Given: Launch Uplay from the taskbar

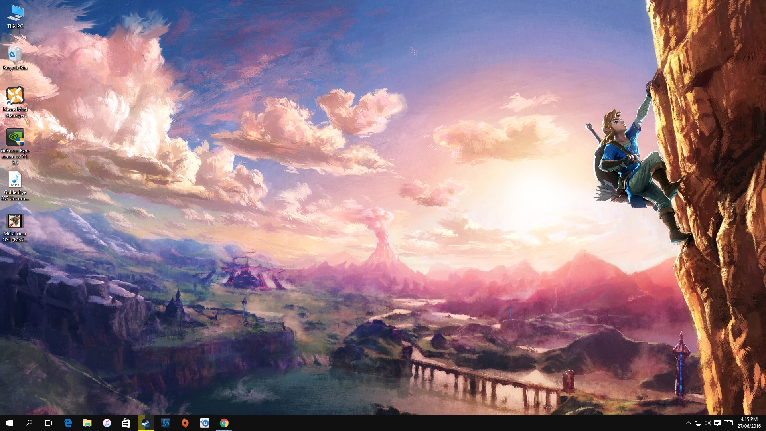Looking at the screenshot, I should coord(204,423).
